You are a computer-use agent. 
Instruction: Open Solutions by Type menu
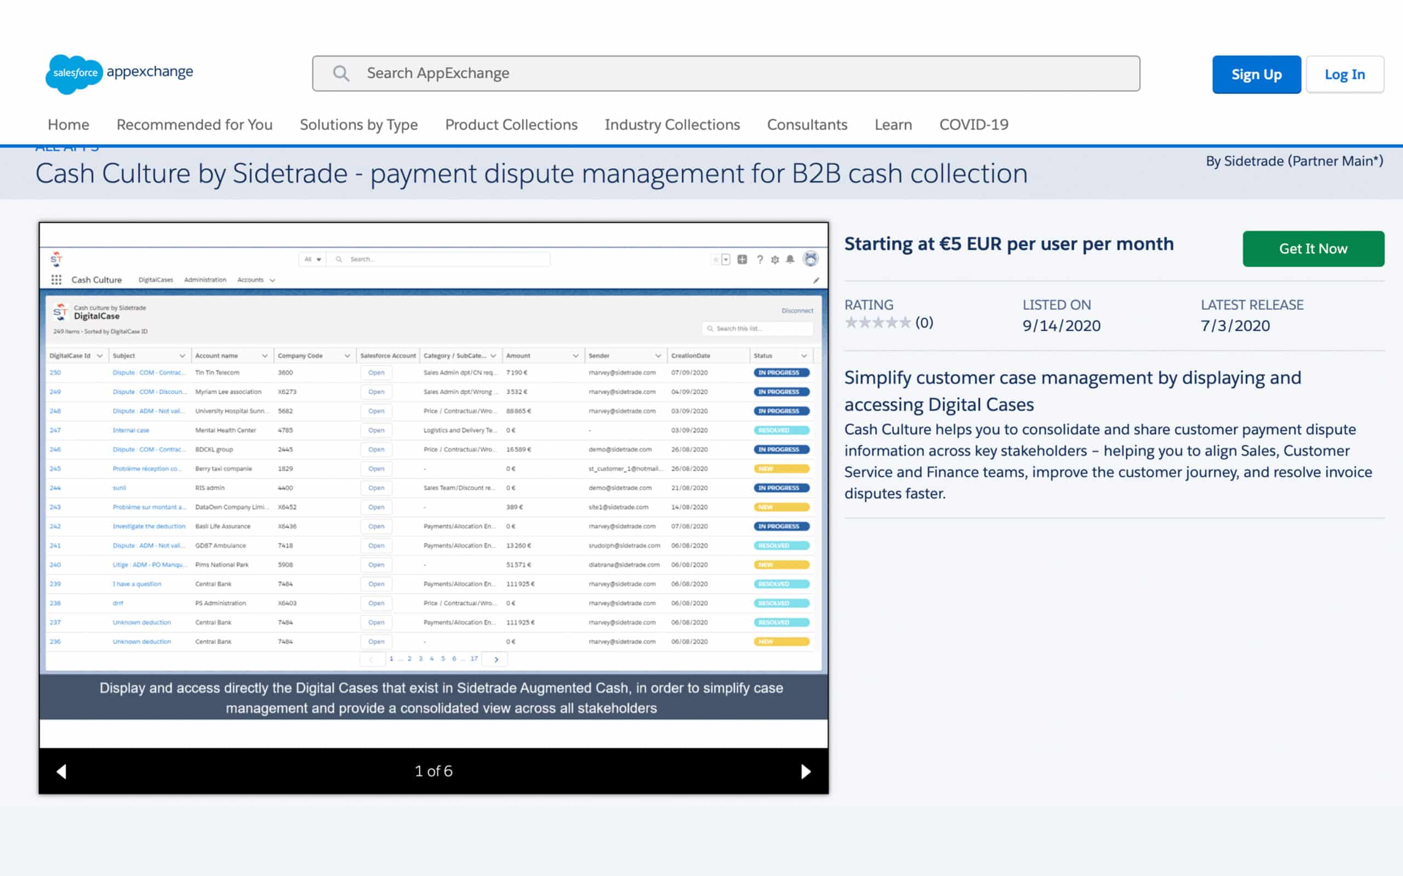coord(359,125)
